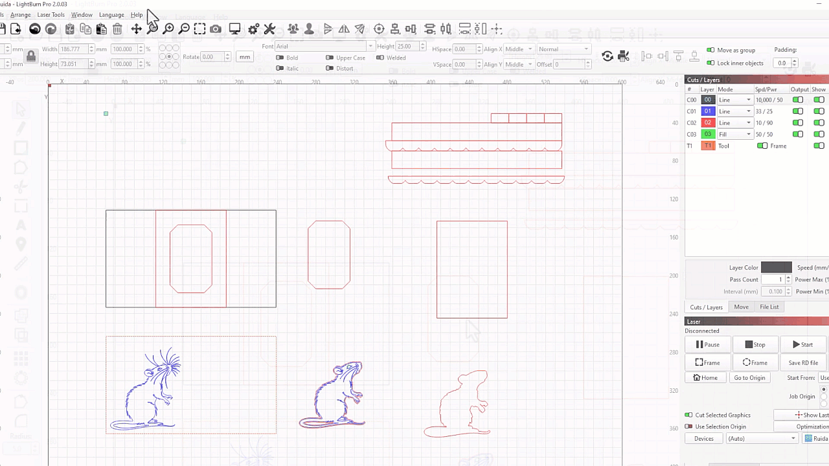Screen dimensions: 829x466
Task: Open Device Settings wrench-screwdriver icon
Action: point(269,29)
